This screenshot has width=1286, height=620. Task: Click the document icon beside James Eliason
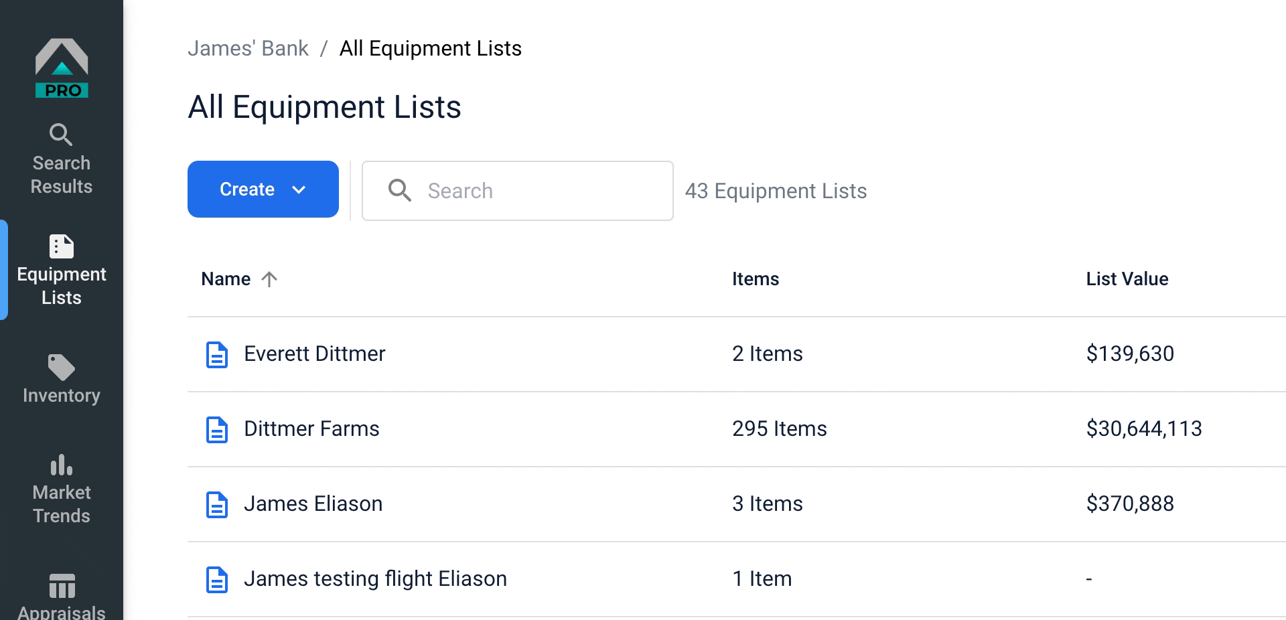(216, 504)
